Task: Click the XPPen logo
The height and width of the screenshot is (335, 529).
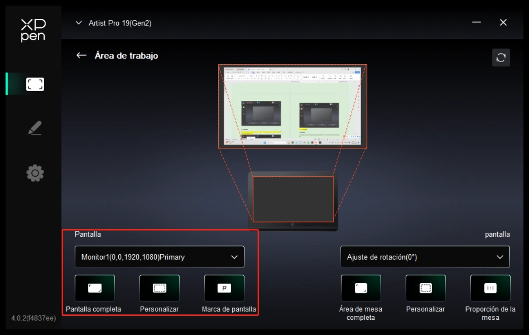Action: (33, 30)
